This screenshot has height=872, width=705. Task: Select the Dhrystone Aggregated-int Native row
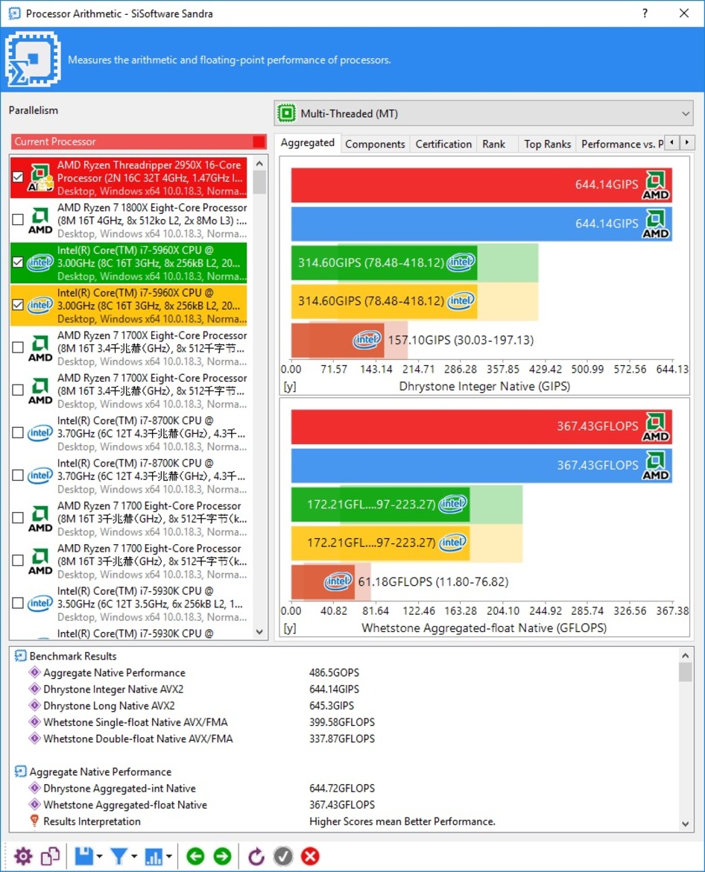[119, 788]
